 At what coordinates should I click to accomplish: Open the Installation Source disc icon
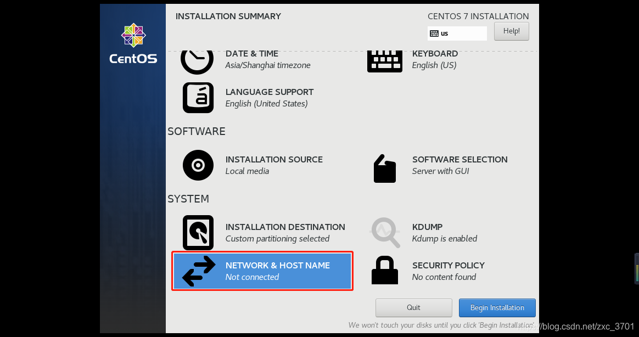click(198, 165)
